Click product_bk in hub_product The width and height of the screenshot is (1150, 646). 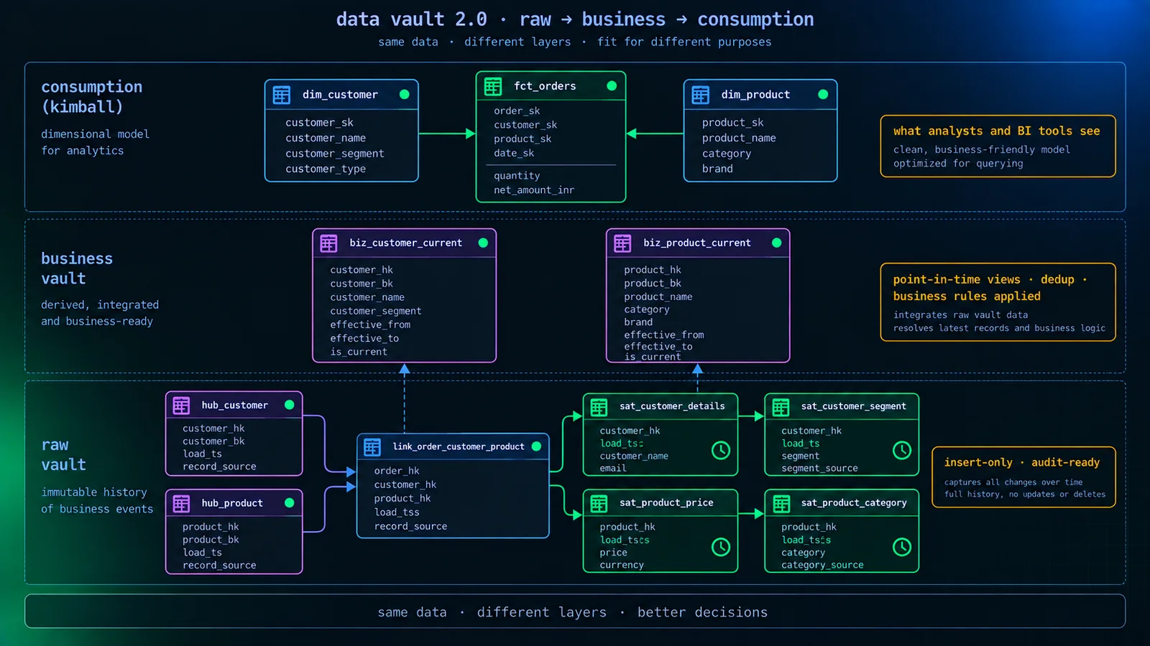(211, 540)
